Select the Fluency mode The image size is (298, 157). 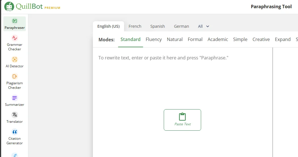click(154, 39)
